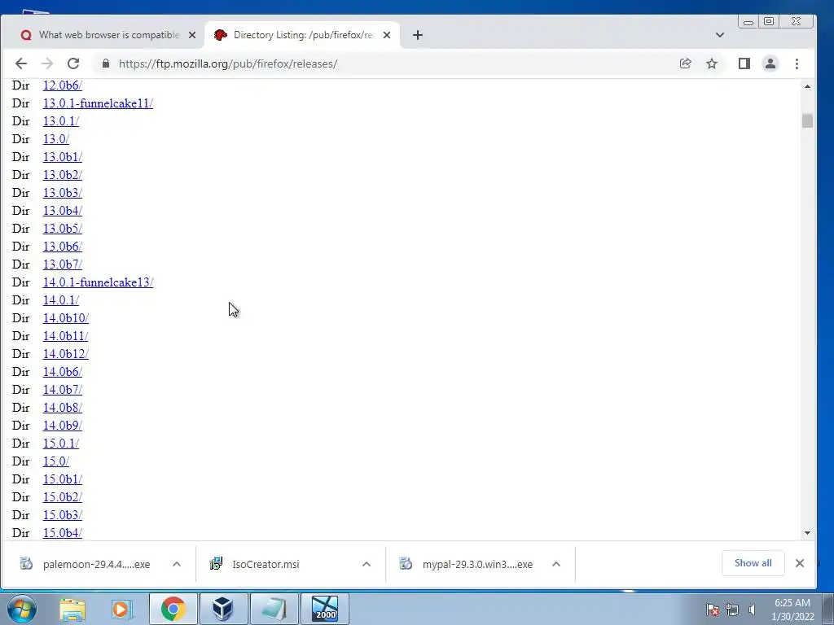Open the 13.0b1/ directory link
Screen dimensions: 834x625
click(x=62, y=157)
